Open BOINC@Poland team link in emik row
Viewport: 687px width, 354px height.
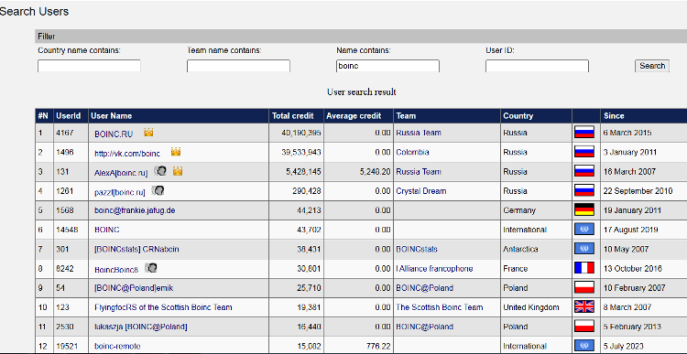424,288
